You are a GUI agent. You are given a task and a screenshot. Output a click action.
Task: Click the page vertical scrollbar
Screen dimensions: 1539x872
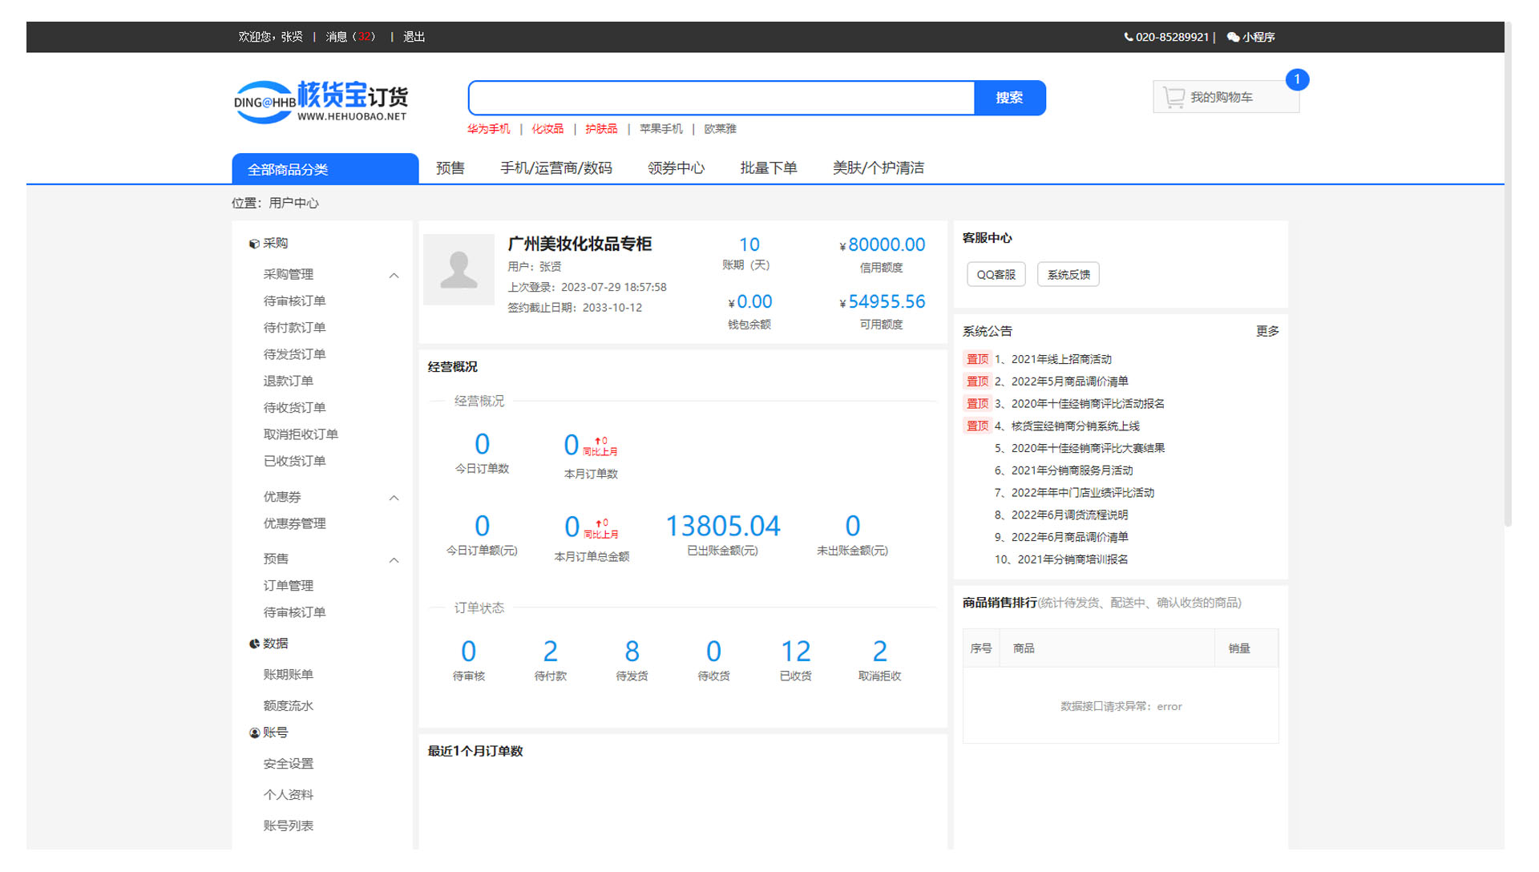1508,272
